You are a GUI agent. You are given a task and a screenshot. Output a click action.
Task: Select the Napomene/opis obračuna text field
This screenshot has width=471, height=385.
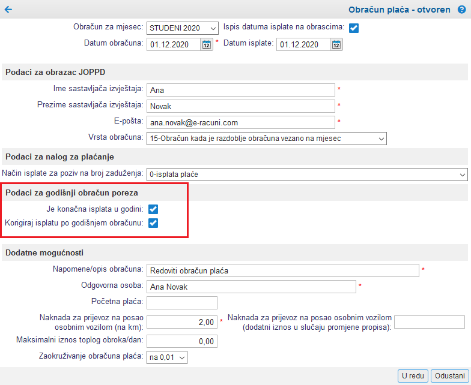pos(282,270)
